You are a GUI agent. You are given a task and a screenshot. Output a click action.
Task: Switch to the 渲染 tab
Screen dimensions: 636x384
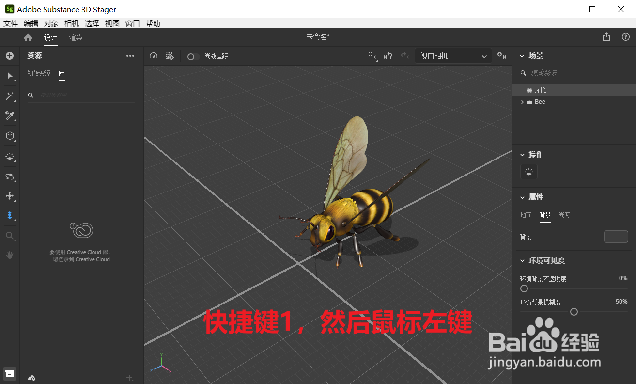point(76,37)
